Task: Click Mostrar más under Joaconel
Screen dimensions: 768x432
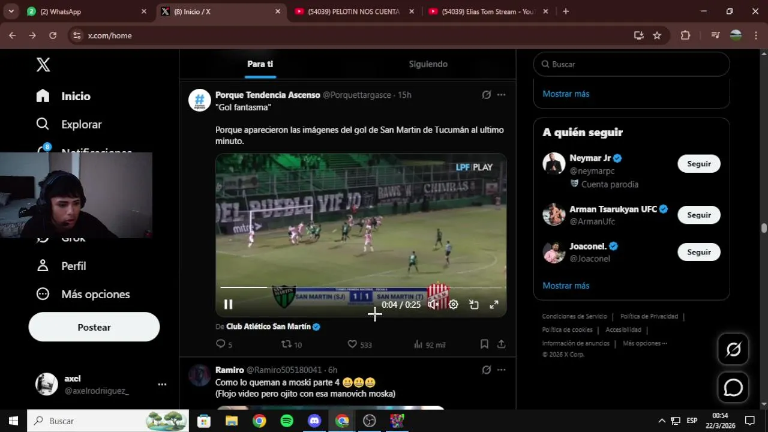Action: click(566, 286)
